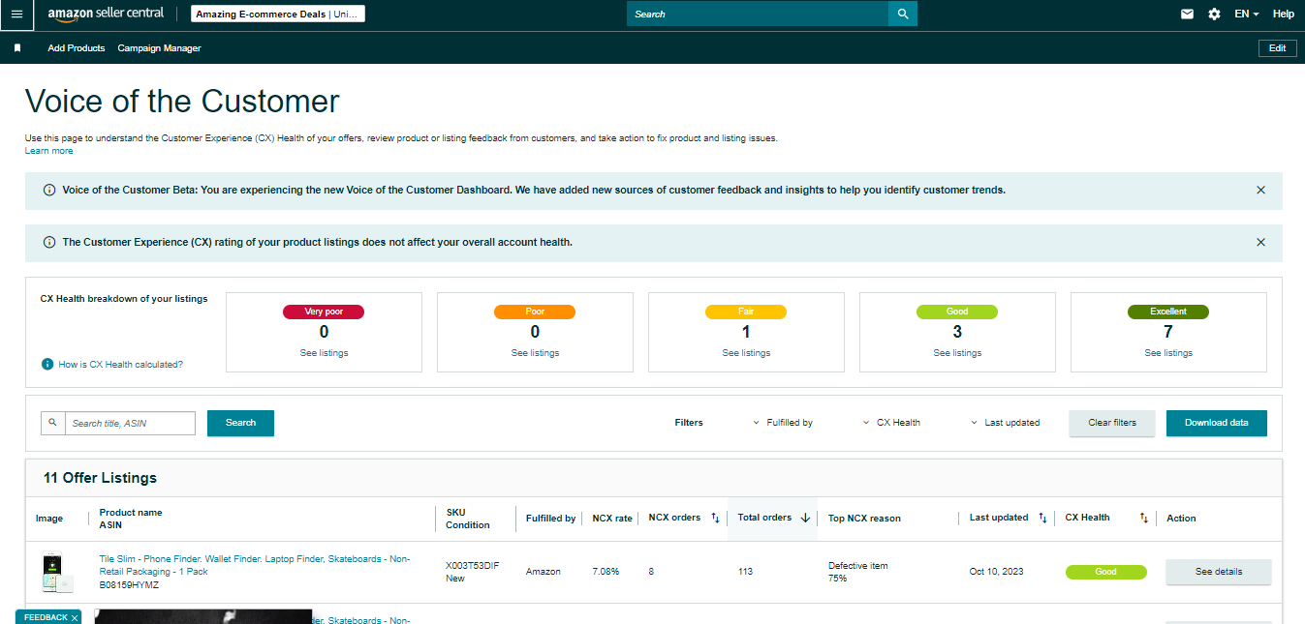Screen dimensions: 1305x624
Task: Click the magnifier icon beside the title search field
Action: click(x=53, y=423)
